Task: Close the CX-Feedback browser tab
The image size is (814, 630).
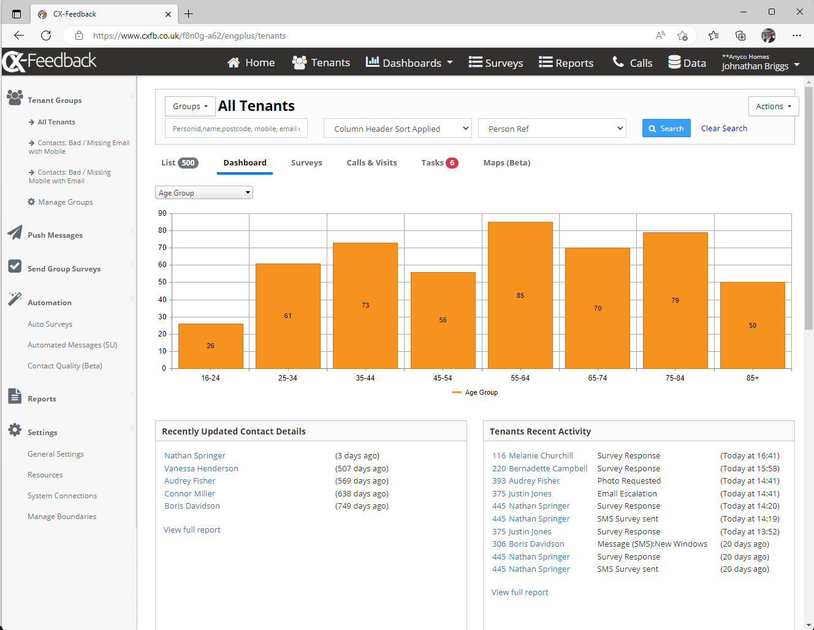Action: tap(168, 13)
